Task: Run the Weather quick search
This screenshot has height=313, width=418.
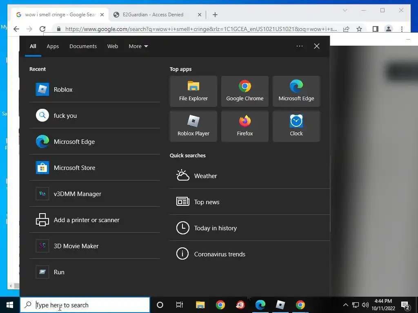Action: click(x=249, y=176)
